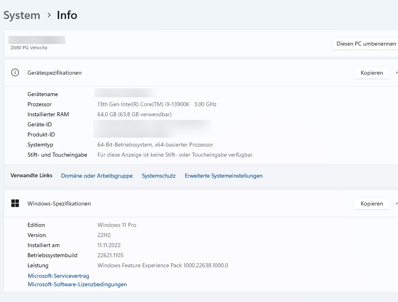Viewport: 398px width, 302px height.
Task: Click the Gerätespezifikationen info icon
Action: pos(15,73)
